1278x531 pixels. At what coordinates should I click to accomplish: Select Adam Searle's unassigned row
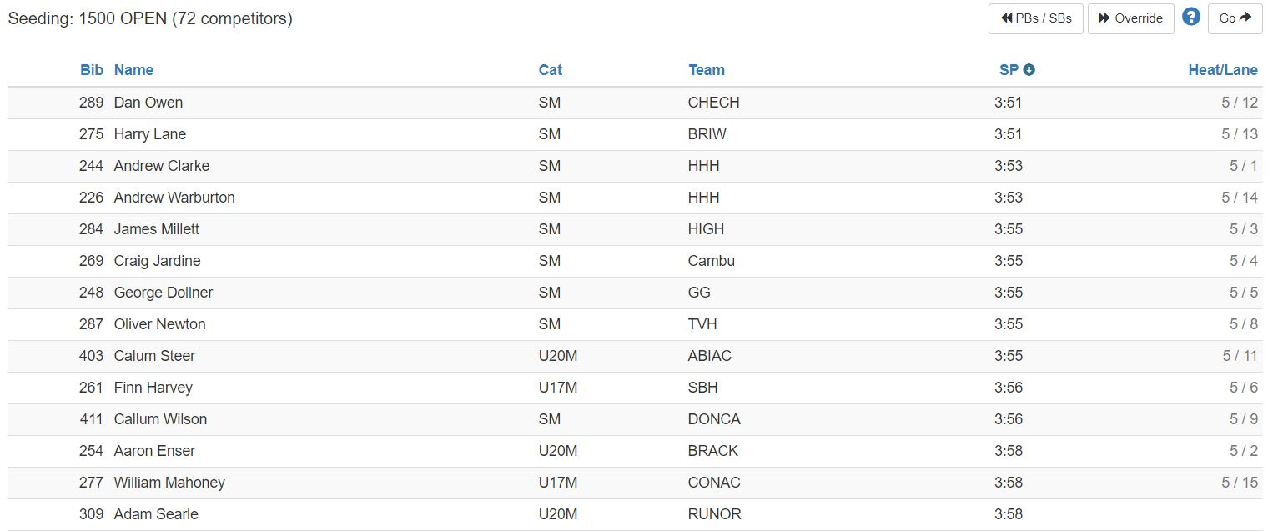(639, 514)
